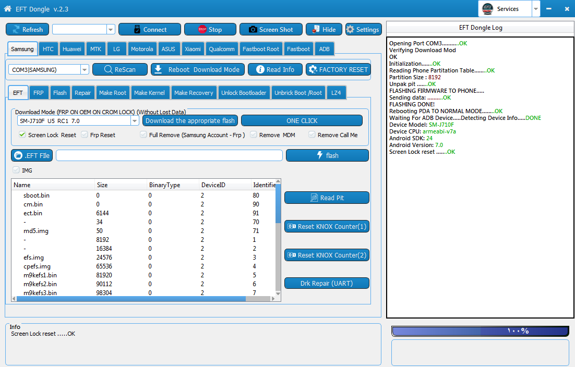Select the sboot.bin row
575x367 pixels.
tap(143, 195)
